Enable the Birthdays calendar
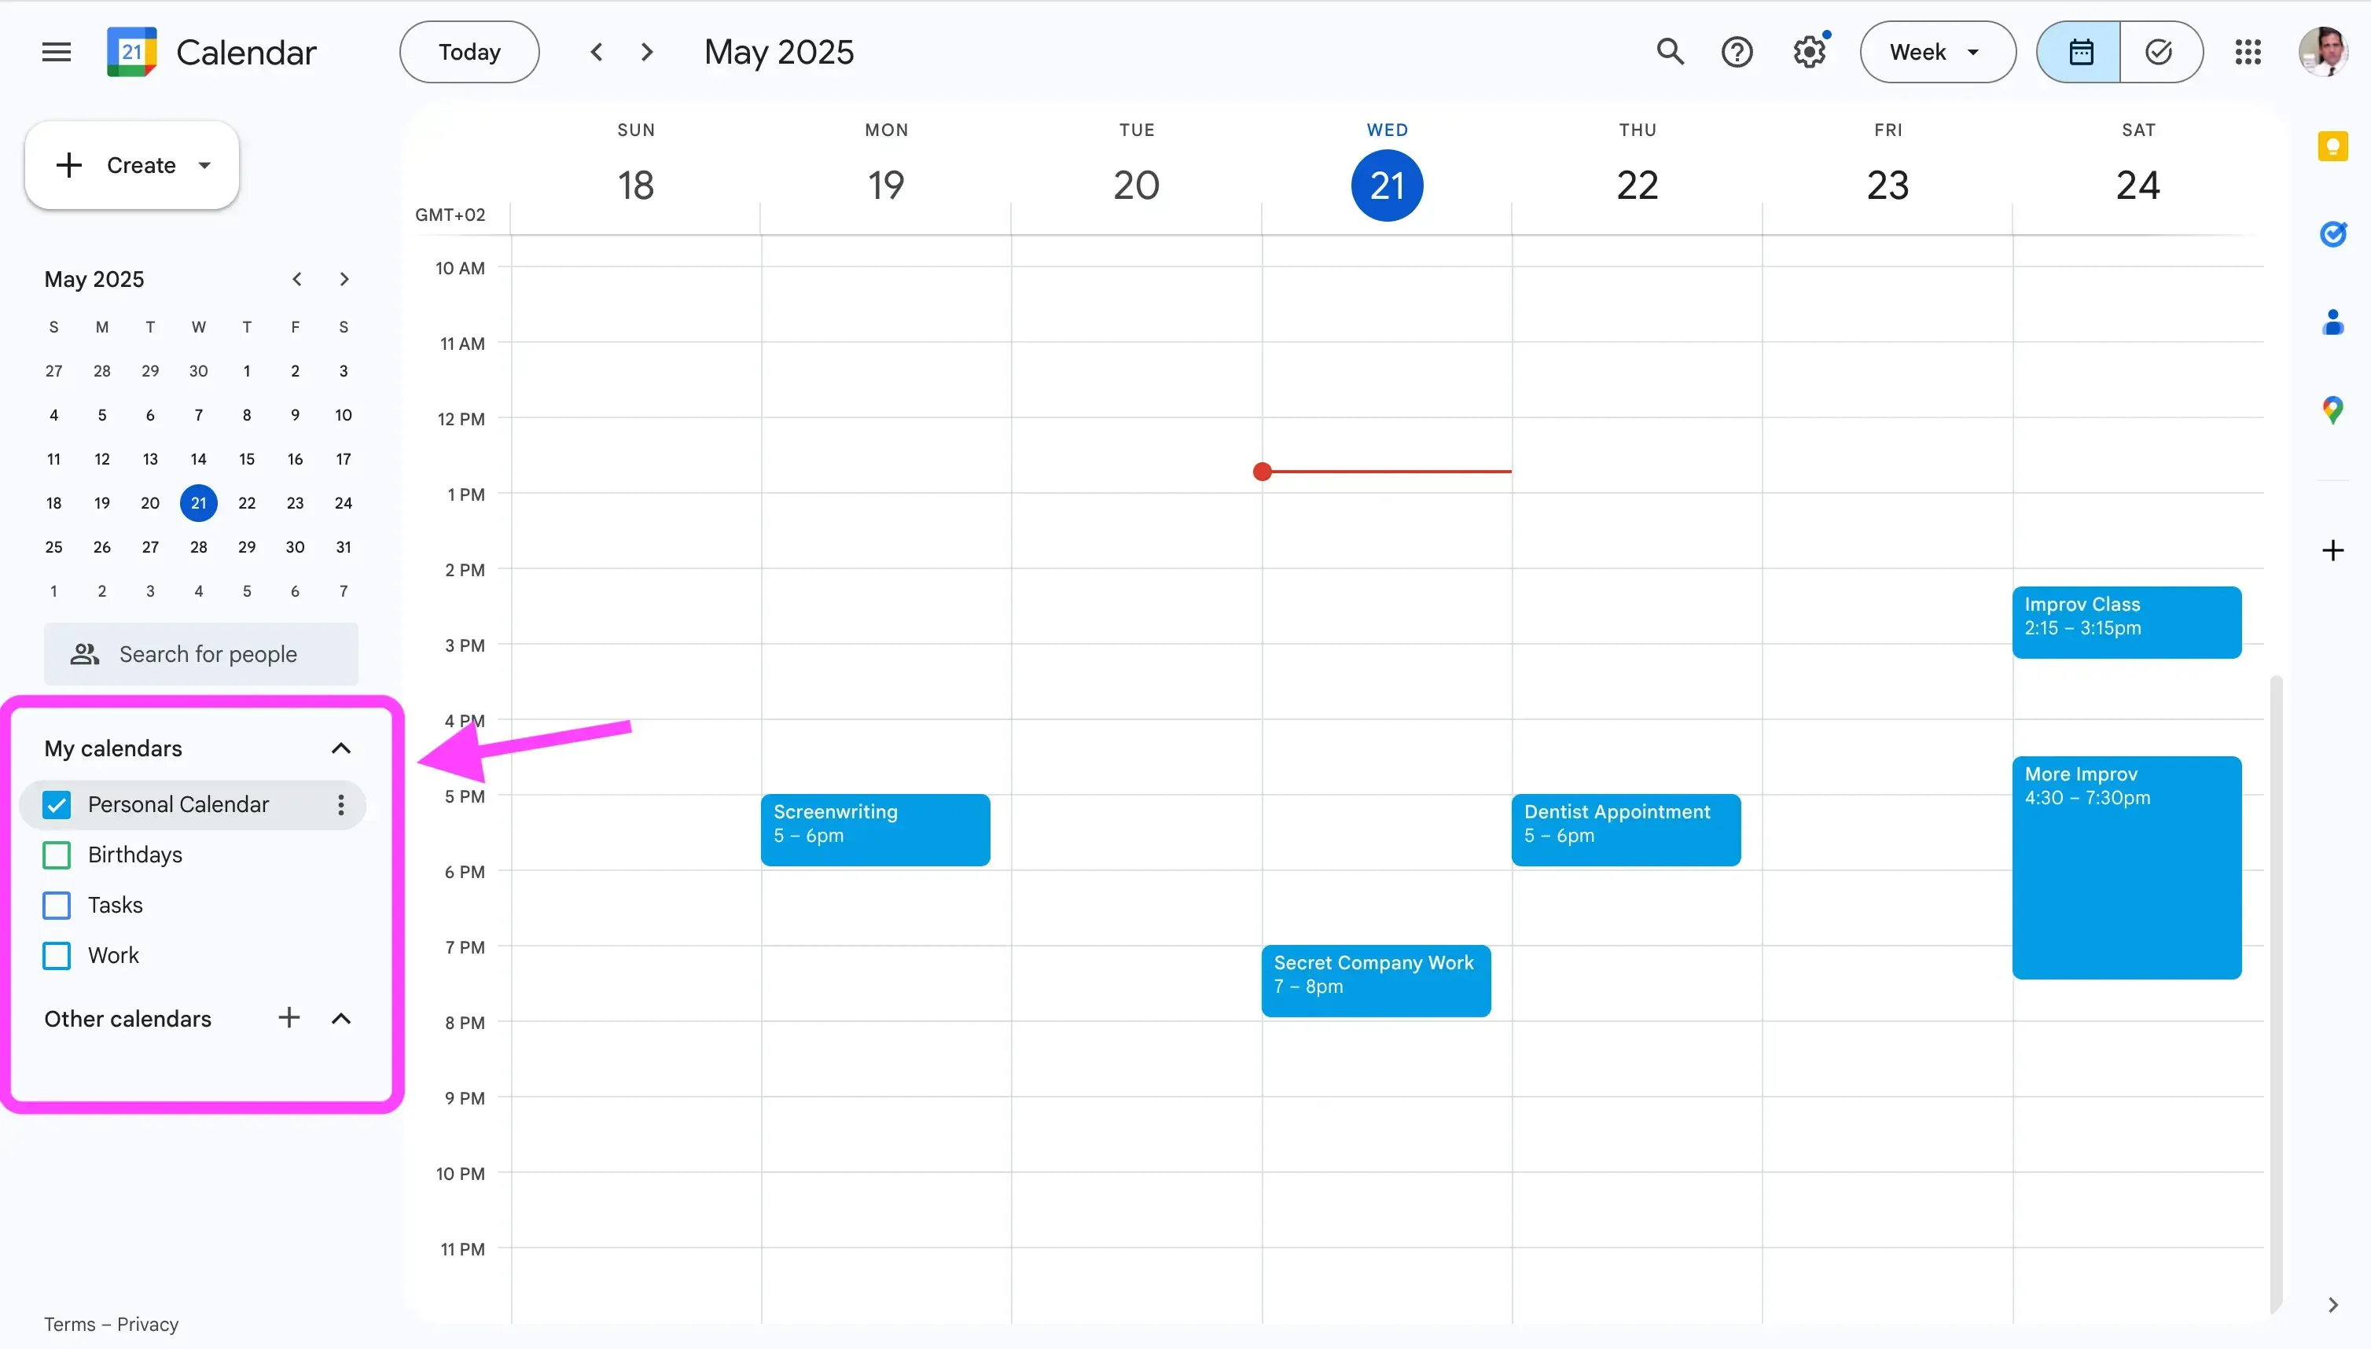The image size is (2371, 1349). click(56, 855)
